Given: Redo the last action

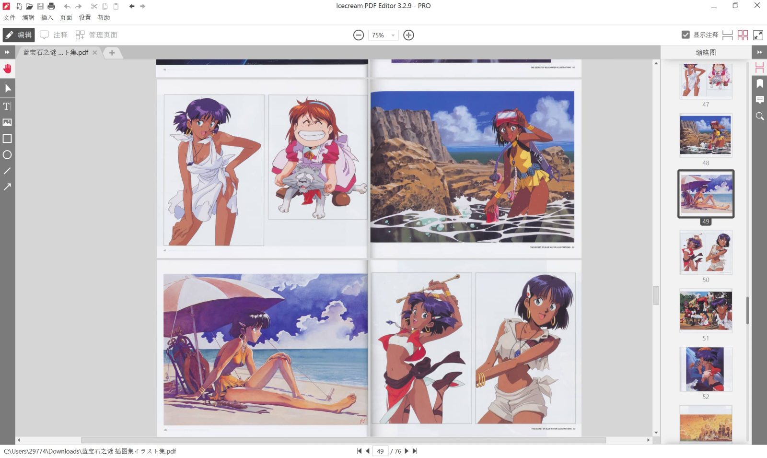Looking at the screenshot, I should point(78,6).
